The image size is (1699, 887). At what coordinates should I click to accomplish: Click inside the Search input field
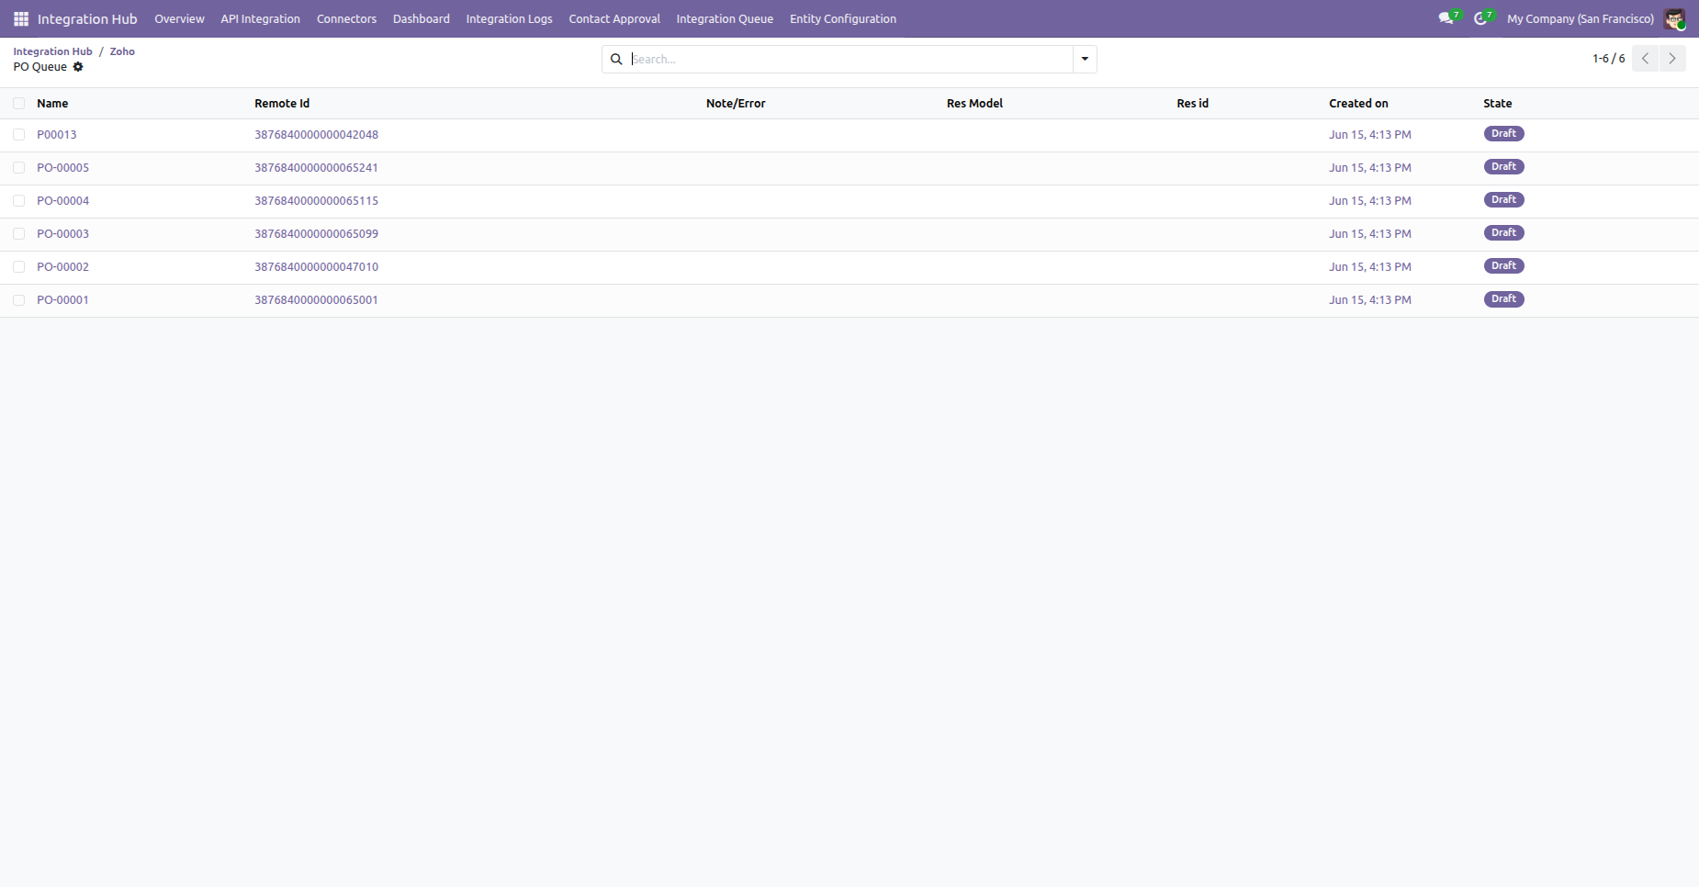(849, 60)
